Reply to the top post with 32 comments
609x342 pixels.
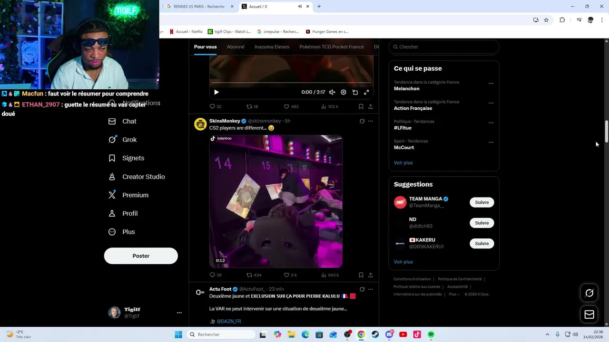tap(216, 106)
